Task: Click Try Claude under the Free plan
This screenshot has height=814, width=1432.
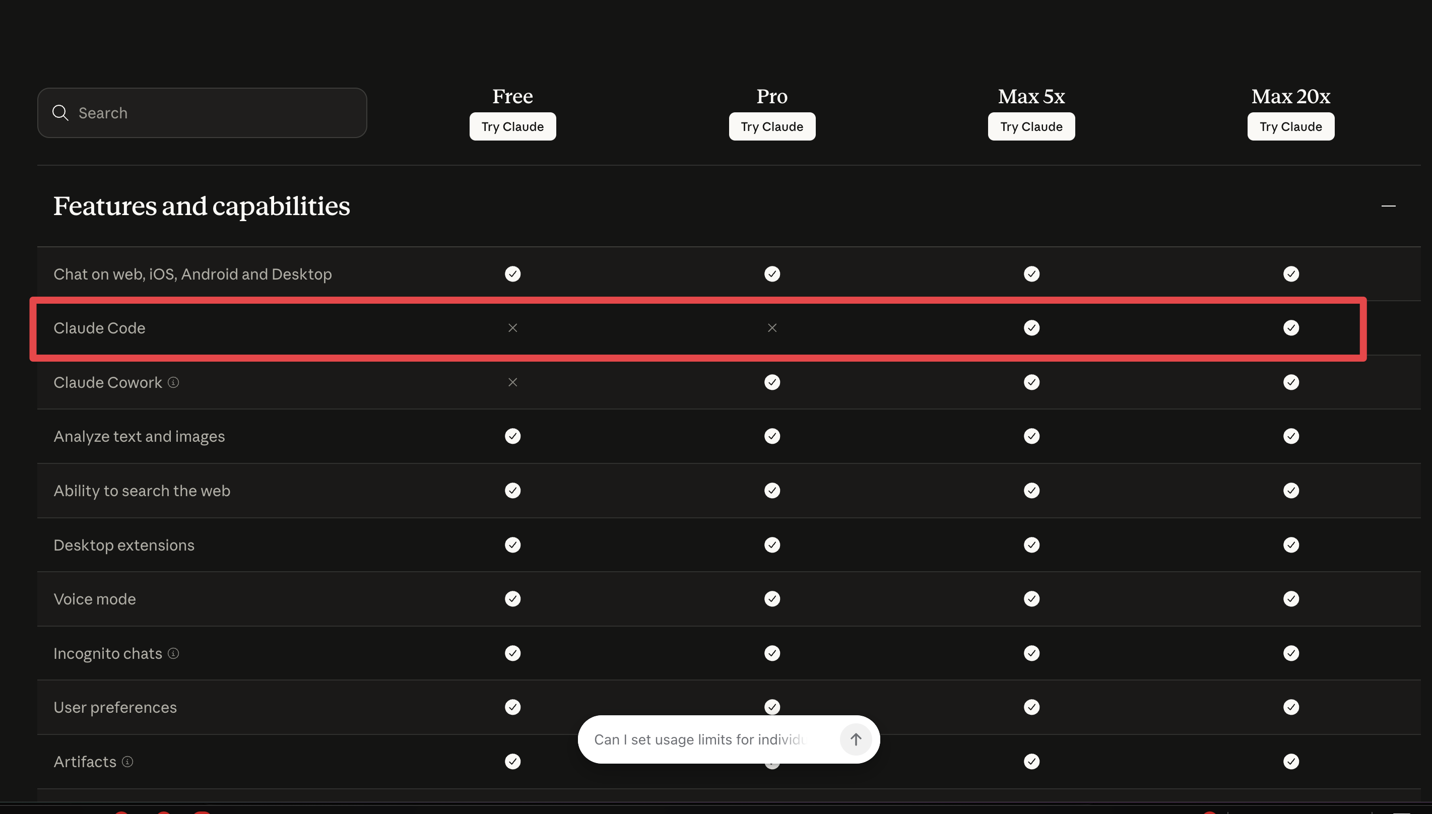Action: pos(512,126)
